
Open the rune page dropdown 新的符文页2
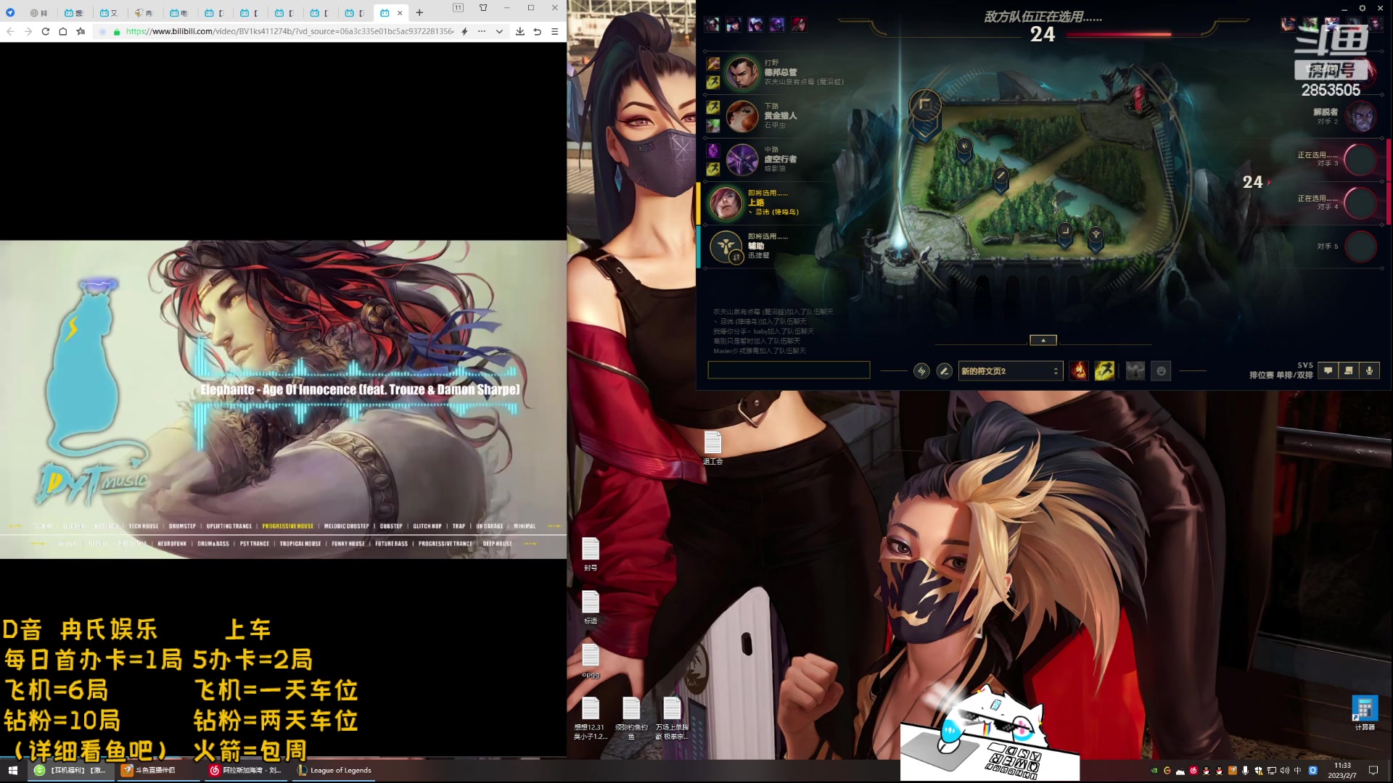(x=1010, y=371)
